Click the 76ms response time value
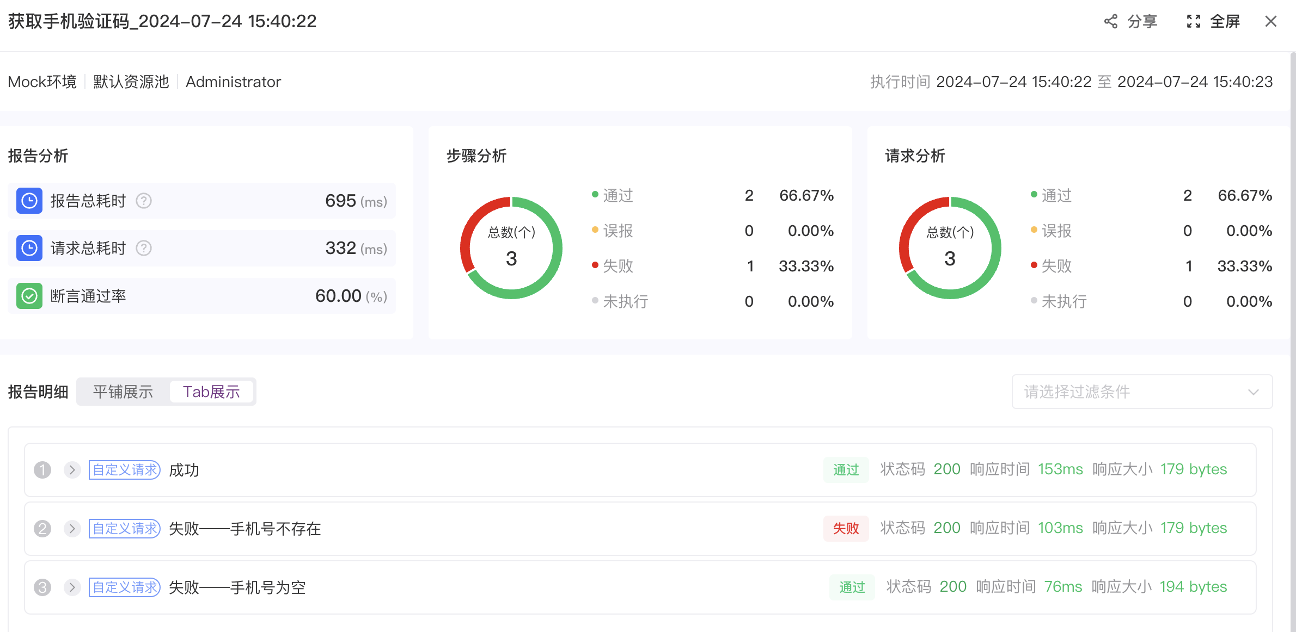This screenshot has width=1296, height=632. (x=1063, y=587)
